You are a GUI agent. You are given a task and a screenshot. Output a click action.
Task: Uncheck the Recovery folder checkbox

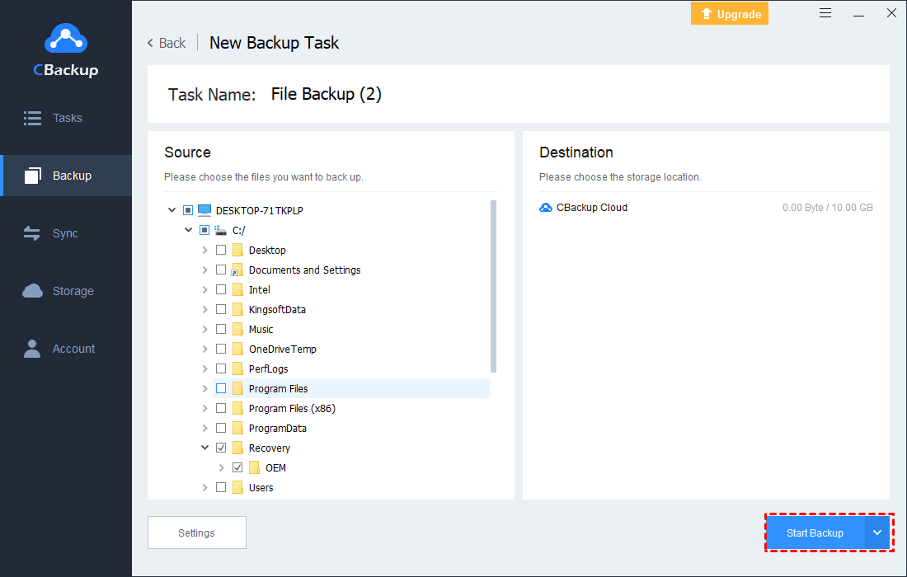(x=221, y=448)
